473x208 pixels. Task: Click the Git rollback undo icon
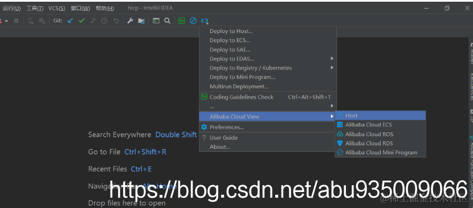click(x=116, y=21)
